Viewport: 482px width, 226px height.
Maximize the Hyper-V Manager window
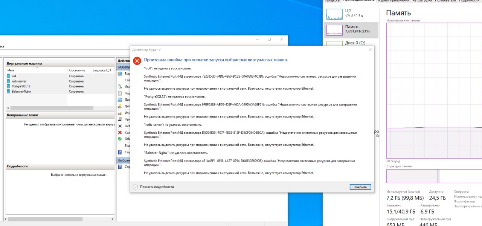[x=269, y=39]
